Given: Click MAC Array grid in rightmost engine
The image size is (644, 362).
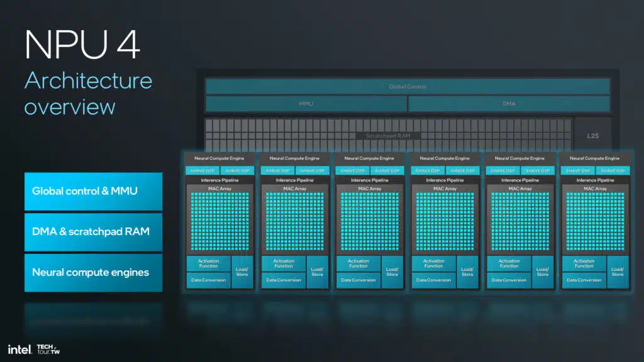Looking at the screenshot, I should point(595,222).
